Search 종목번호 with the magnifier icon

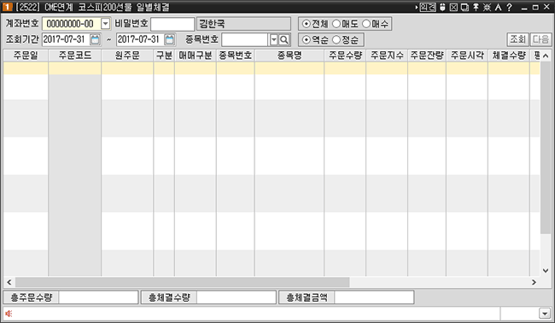(283, 39)
